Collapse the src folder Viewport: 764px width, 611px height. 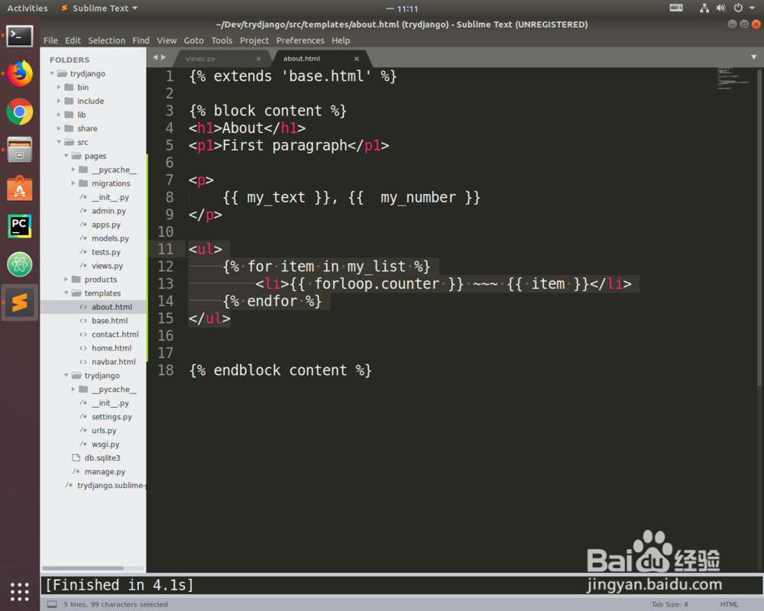point(59,142)
